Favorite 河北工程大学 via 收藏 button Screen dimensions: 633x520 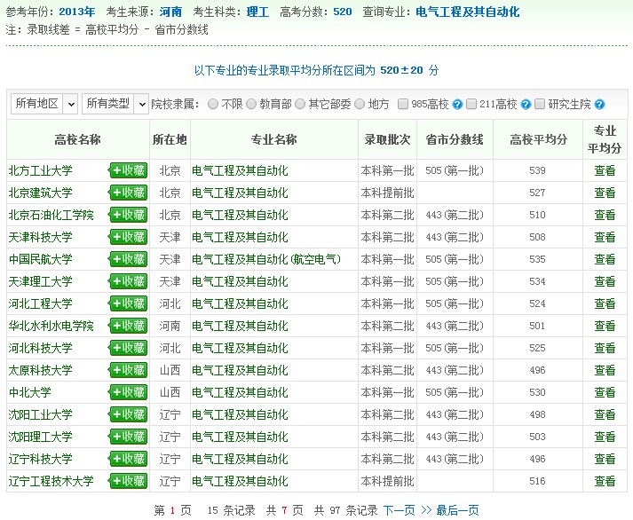pos(128,303)
